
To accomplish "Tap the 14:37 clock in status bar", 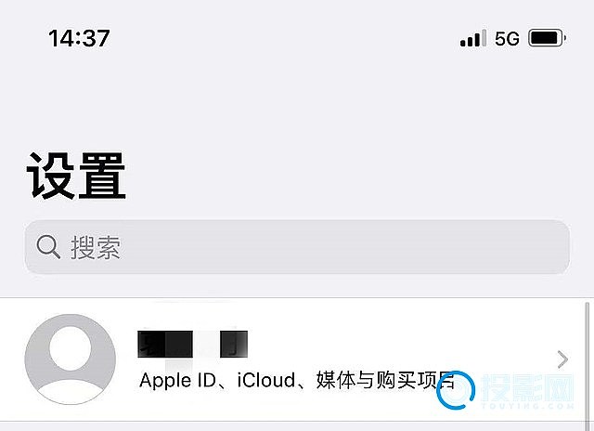I will coord(79,38).
